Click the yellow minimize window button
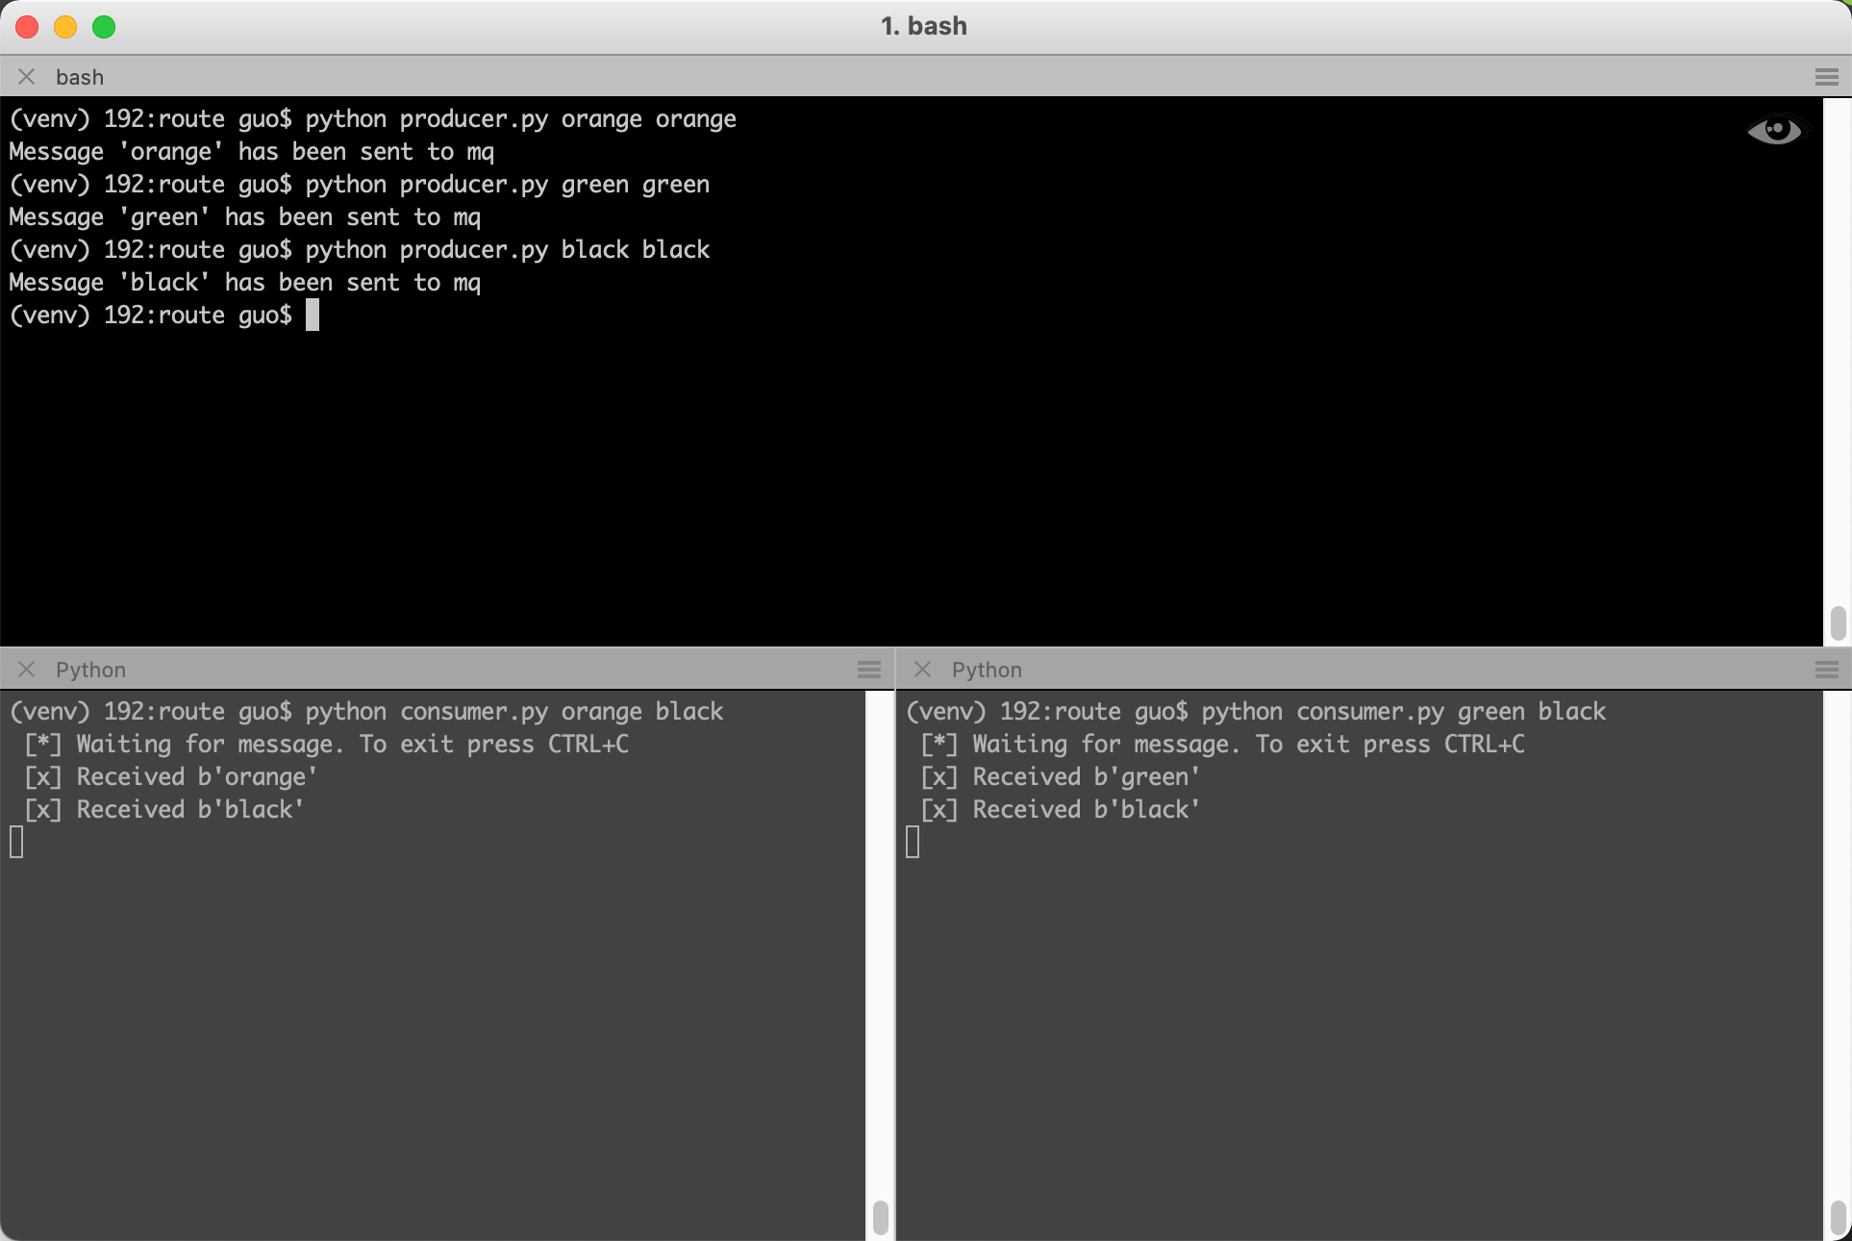Viewport: 1852px width, 1241px height. point(65,27)
